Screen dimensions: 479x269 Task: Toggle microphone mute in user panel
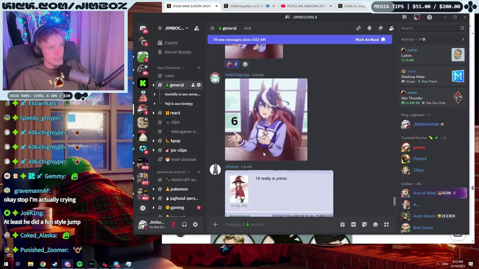pos(173,225)
